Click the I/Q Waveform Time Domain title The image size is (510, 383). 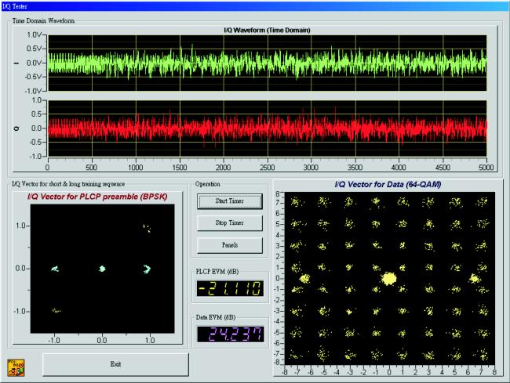[267, 31]
